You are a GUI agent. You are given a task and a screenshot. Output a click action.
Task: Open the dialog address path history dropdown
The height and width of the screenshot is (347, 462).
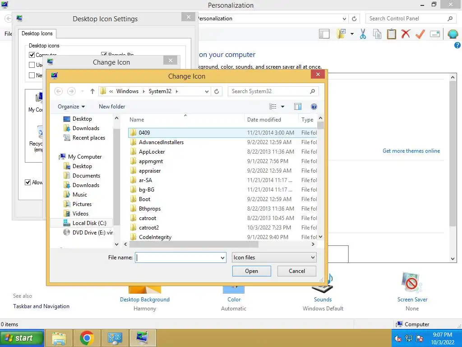(207, 91)
